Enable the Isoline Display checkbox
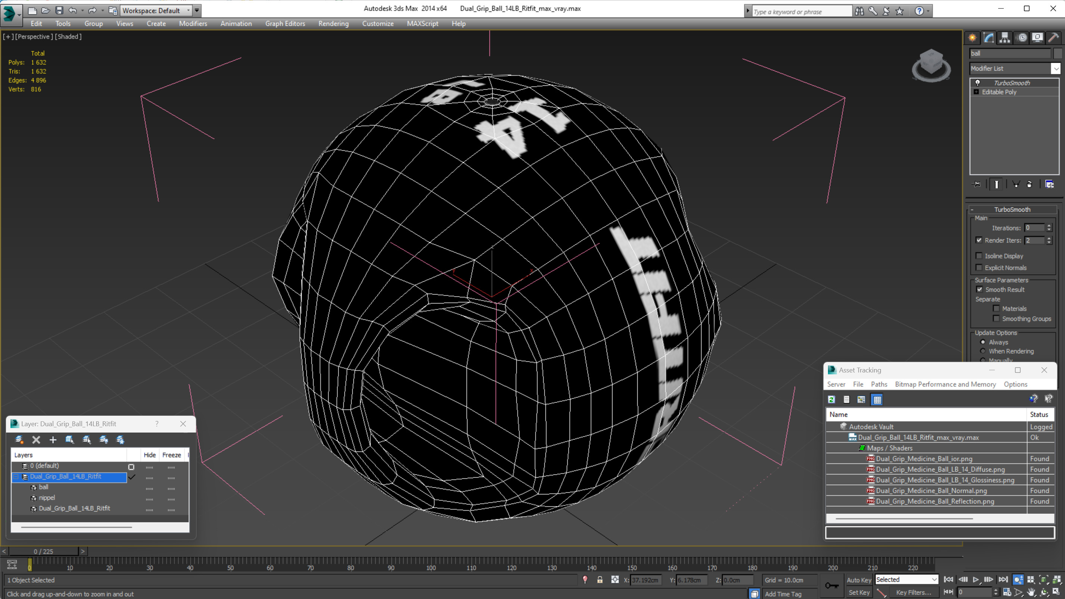Image resolution: width=1065 pixels, height=599 pixels. tap(979, 256)
